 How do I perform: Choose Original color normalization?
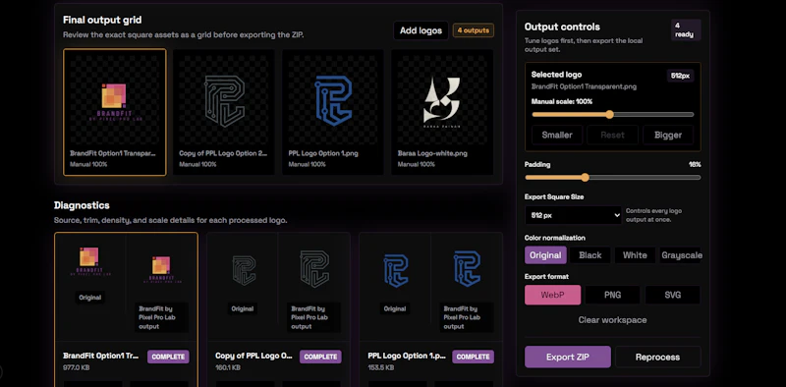point(545,255)
